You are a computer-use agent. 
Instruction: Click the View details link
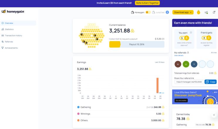click(179, 55)
